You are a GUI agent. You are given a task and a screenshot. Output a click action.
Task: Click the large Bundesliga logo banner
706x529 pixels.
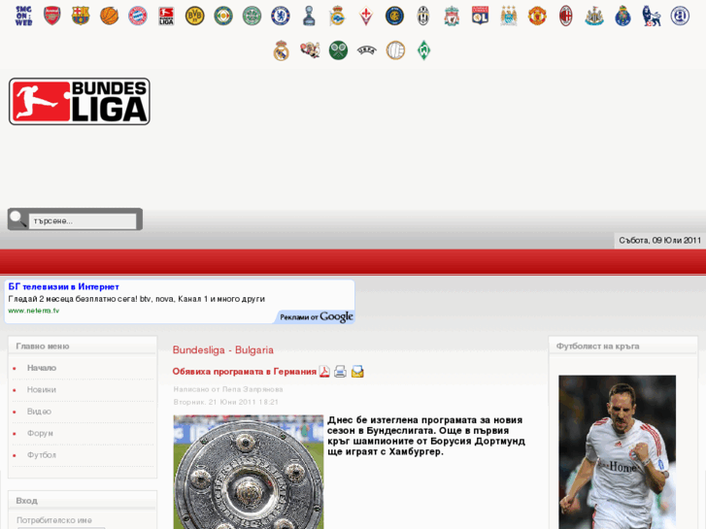[80, 101]
